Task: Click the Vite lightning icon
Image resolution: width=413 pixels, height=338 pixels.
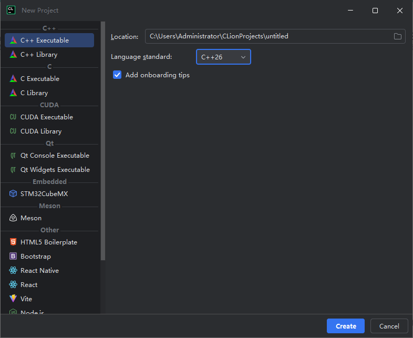Action: click(x=13, y=299)
